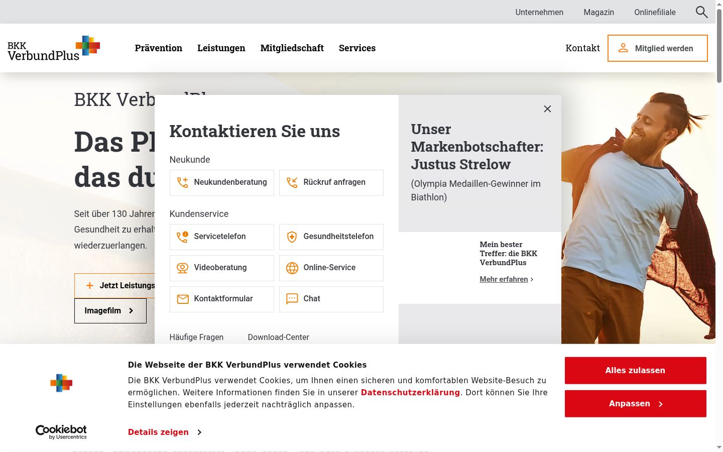Image resolution: width=723 pixels, height=452 pixels.
Task: Open the Online-Service option
Action: [x=331, y=268]
